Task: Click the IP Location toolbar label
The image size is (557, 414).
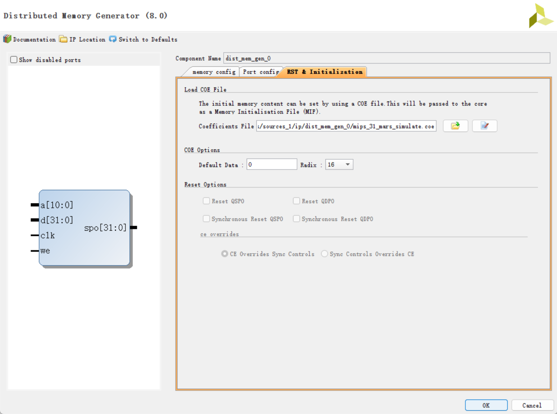Action: click(87, 40)
